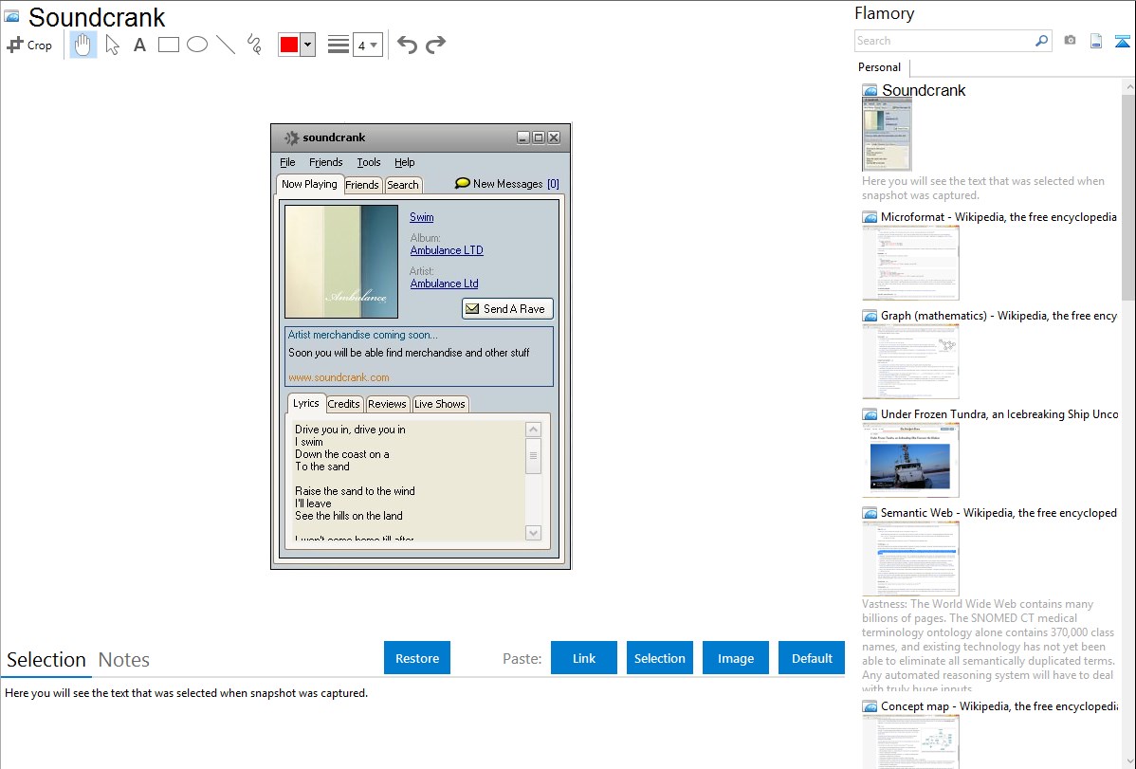Open the Ambulance Ltd artist link
Viewport: 1136px width, 769px height.
(x=444, y=284)
